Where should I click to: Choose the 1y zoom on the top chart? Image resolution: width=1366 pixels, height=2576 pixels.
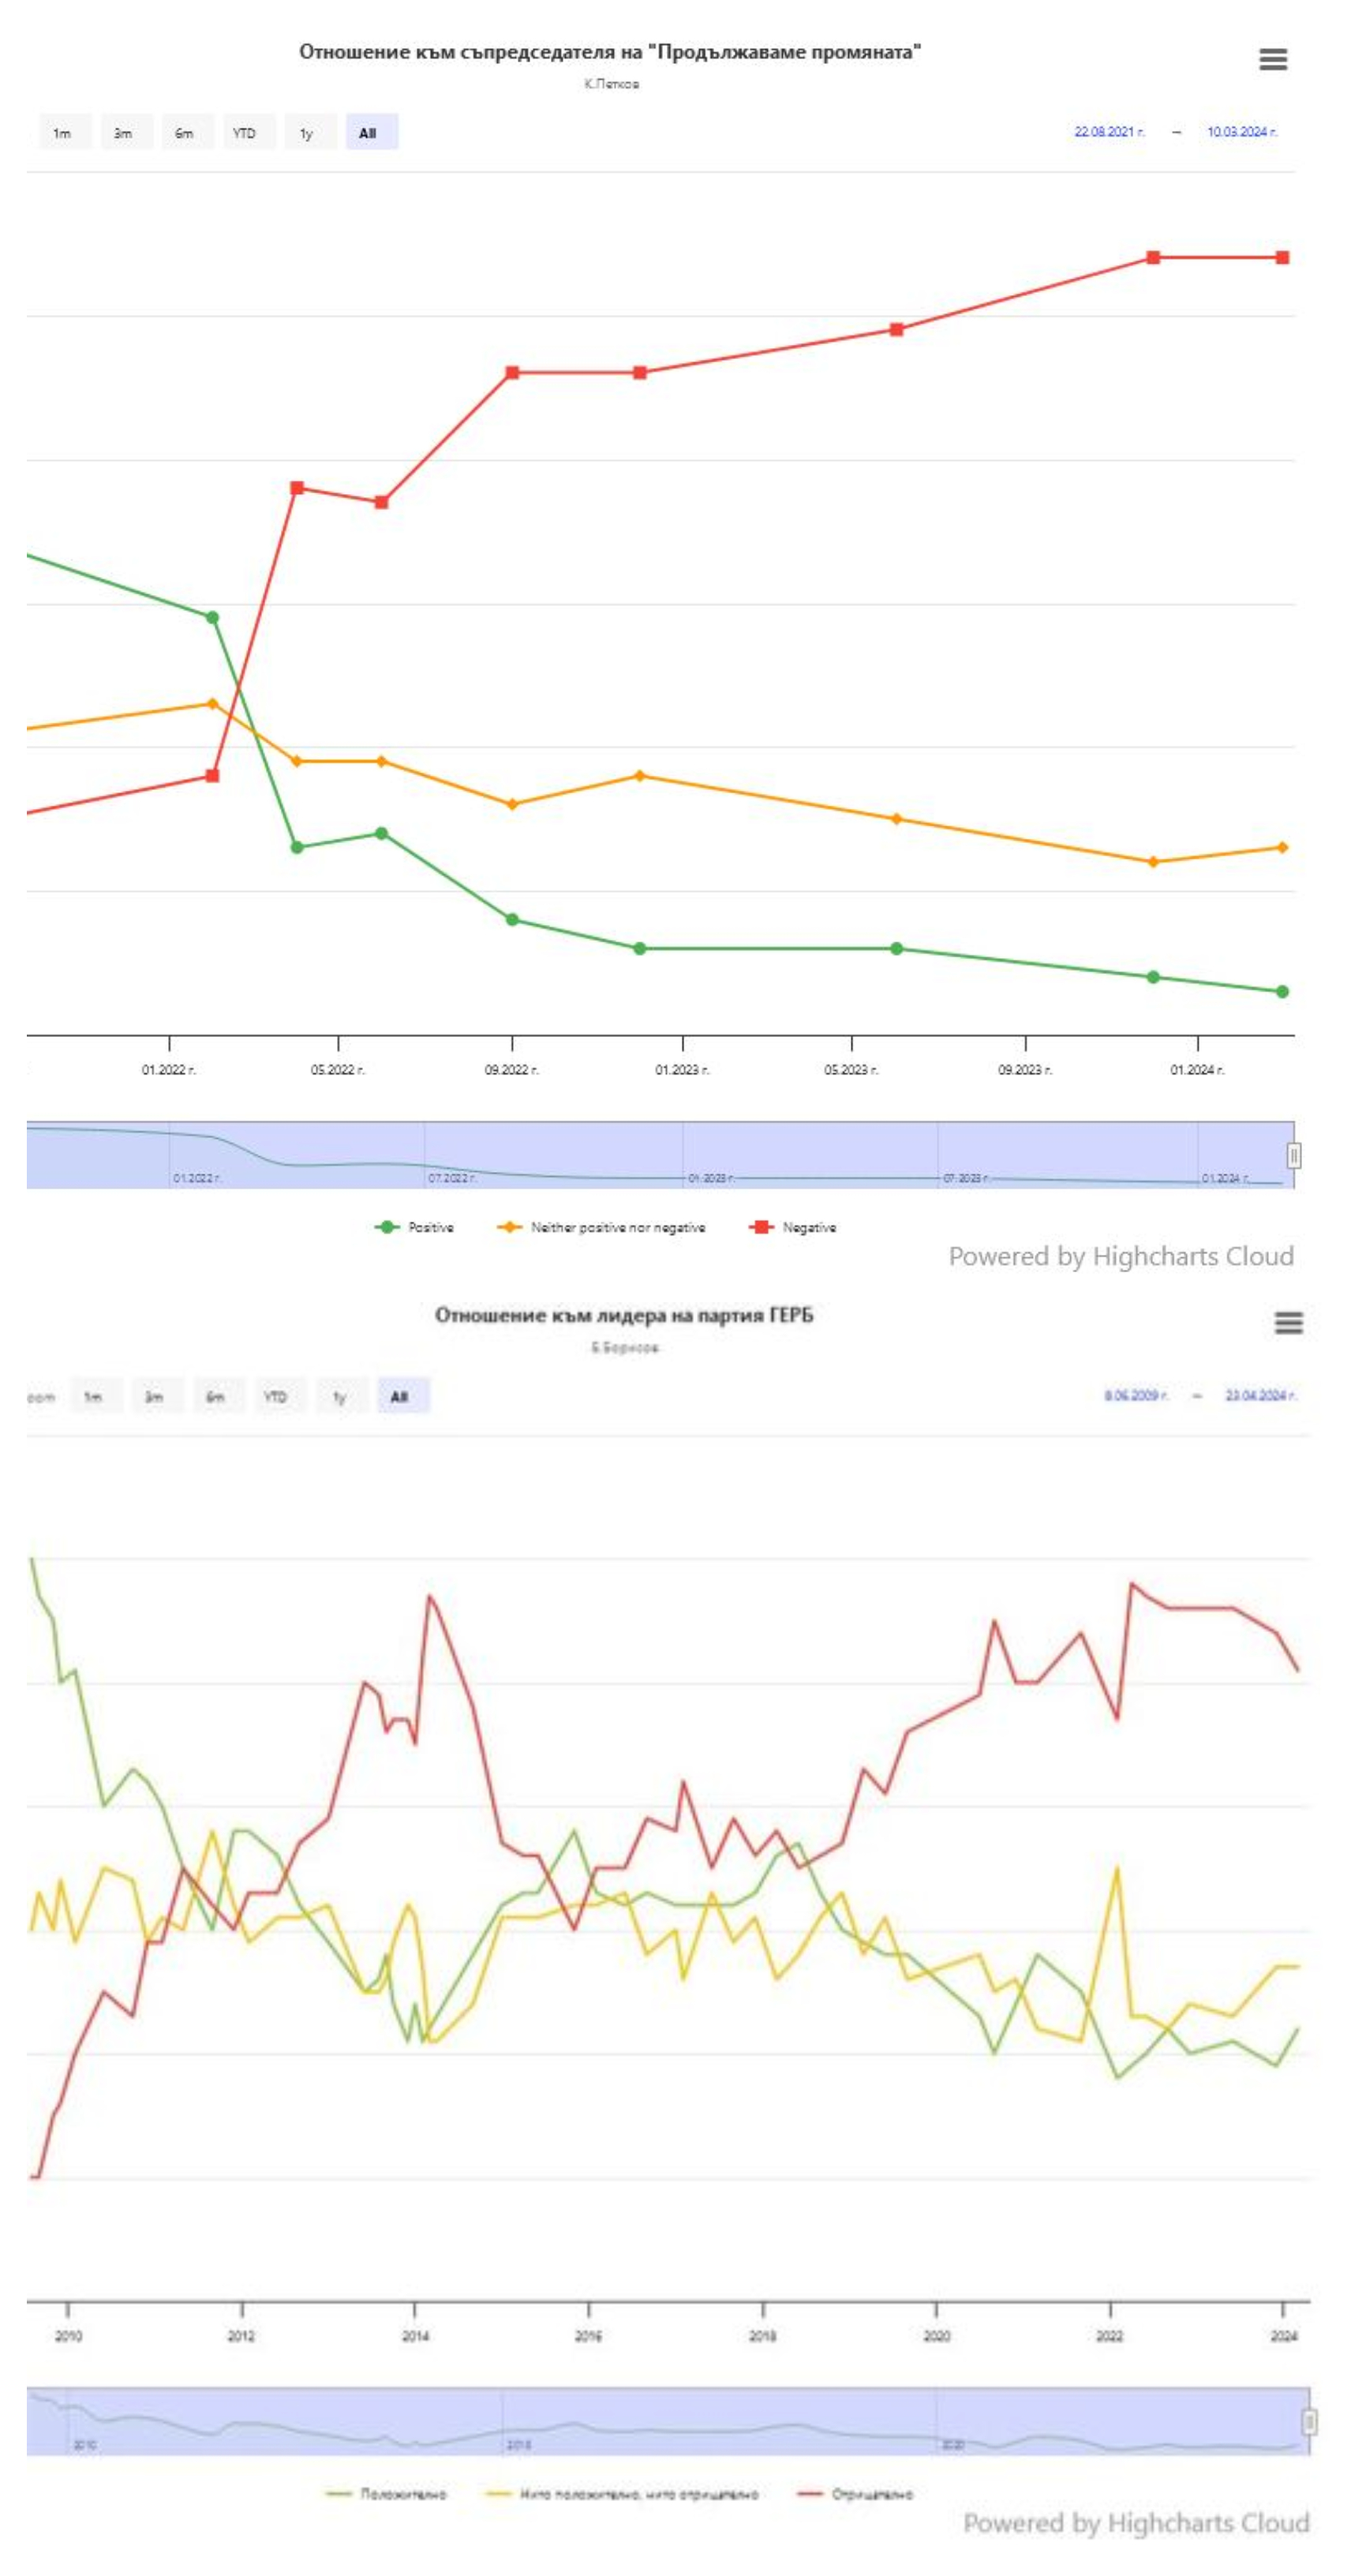(306, 133)
